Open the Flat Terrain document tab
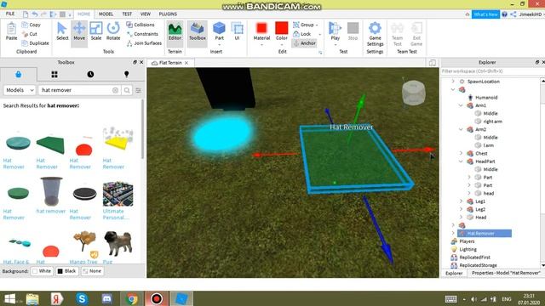This screenshot has width=545, height=306. [170, 63]
